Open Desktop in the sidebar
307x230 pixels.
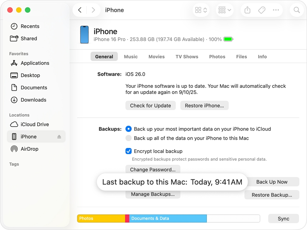click(x=36, y=75)
